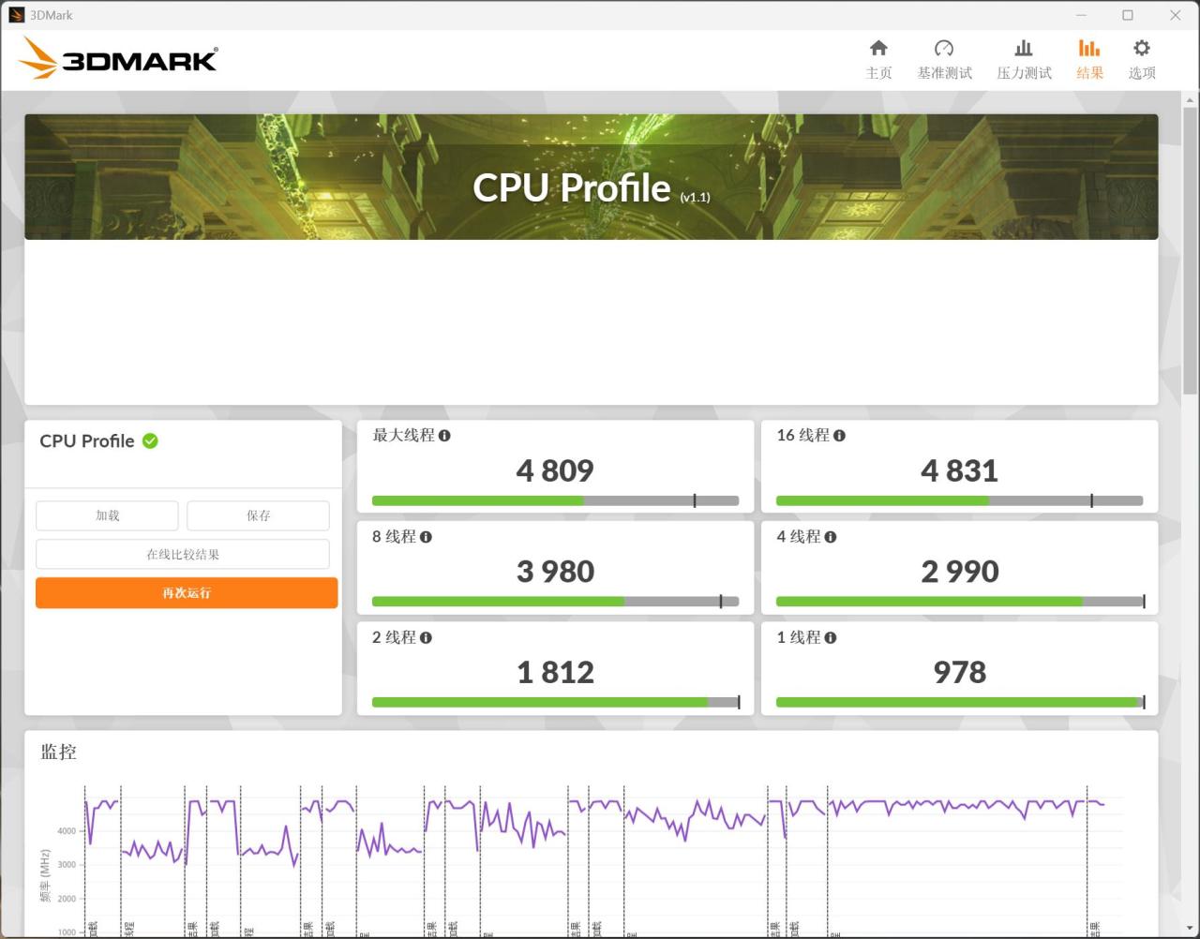This screenshot has width=1200, height=939.
Task: Click the 8 线程 label
Action: pos(395,537)
